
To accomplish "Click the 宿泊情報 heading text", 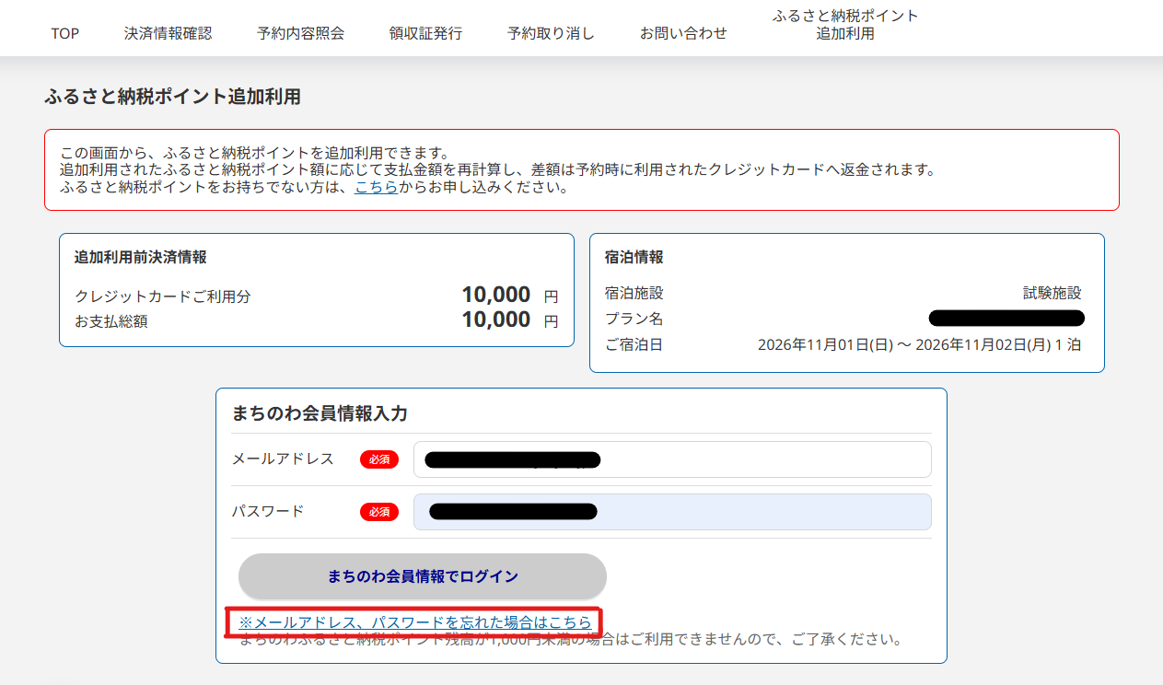I will [x=634, y=257].
